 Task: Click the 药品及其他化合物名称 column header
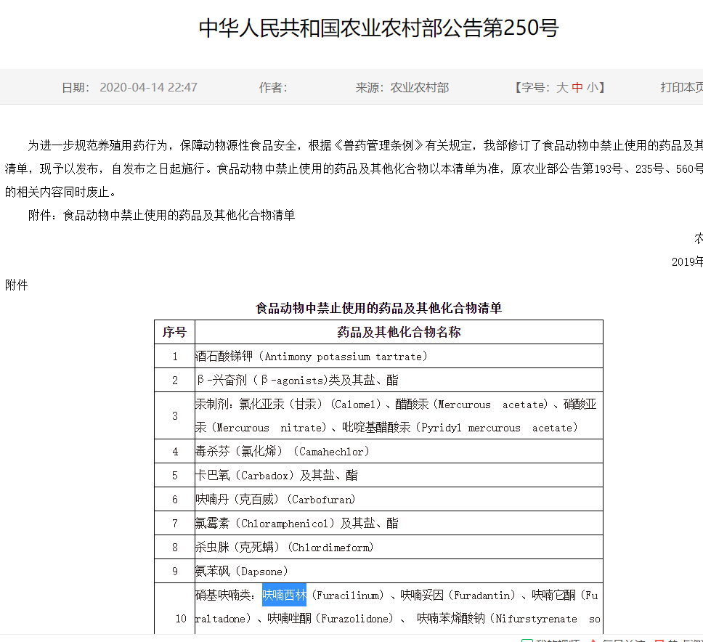click(399, 333)
